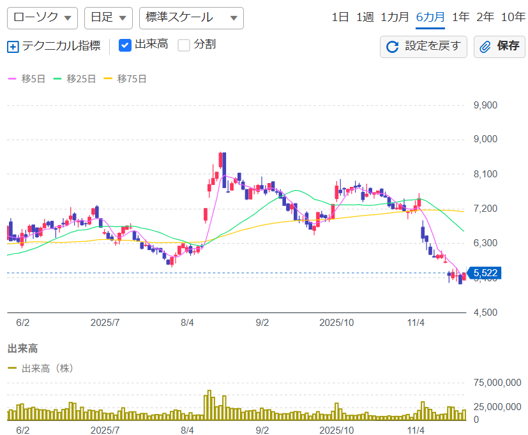Click the blue 5,522 current price tag
Image resolution: width=528 pixels, height=435 pixels.
click(485, 273)
